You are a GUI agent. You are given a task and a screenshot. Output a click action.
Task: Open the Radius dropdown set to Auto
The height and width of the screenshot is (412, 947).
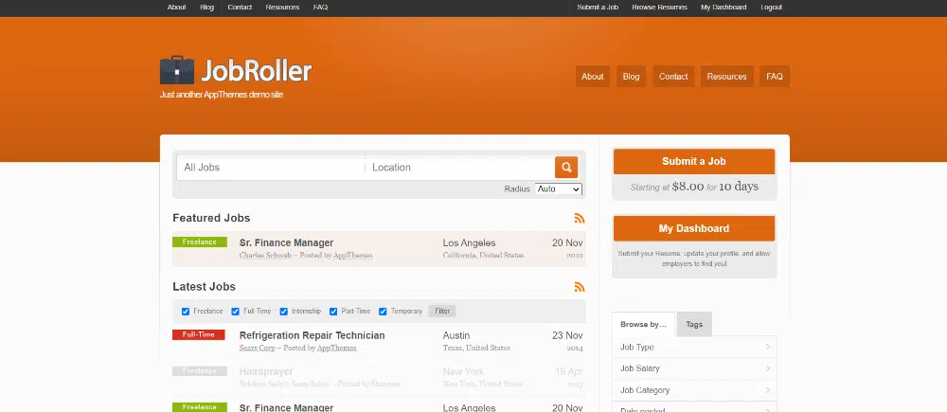coord(558,189)
